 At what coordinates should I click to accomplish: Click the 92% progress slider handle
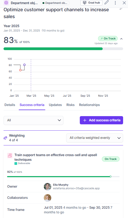(111, 177)
